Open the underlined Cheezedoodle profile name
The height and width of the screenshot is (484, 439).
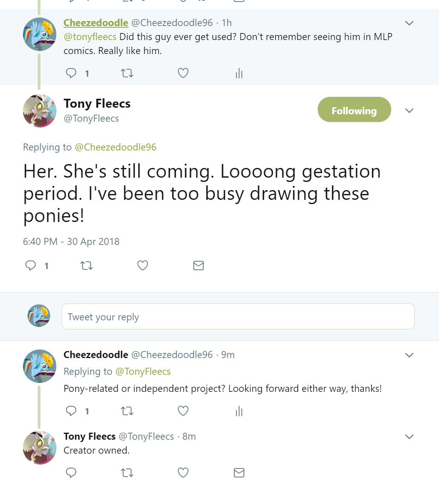point(96,23)
